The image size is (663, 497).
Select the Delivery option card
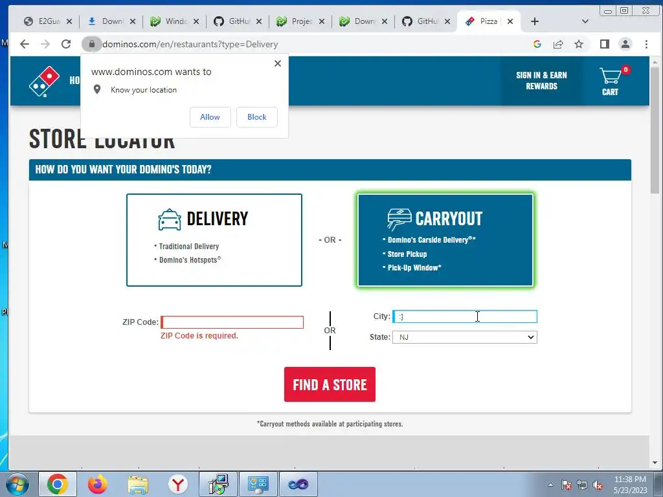pyautogui.click(x=214, y=240)
